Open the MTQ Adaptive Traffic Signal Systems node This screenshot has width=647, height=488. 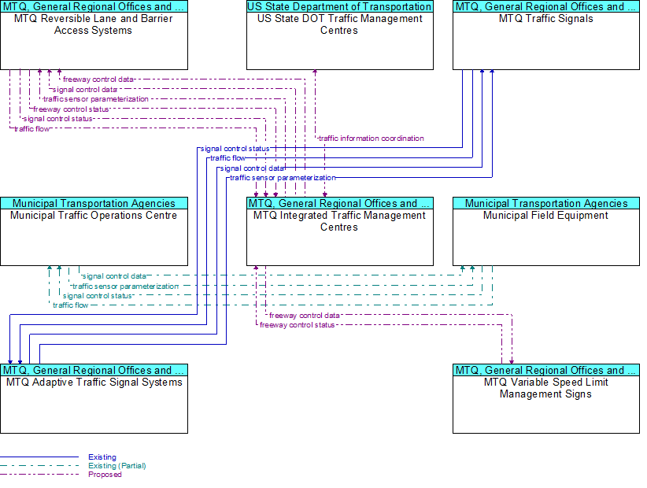click(94, 398)
